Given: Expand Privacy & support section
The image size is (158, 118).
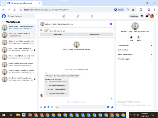Looking at the screenshot, I should click(x=135, y=59).
